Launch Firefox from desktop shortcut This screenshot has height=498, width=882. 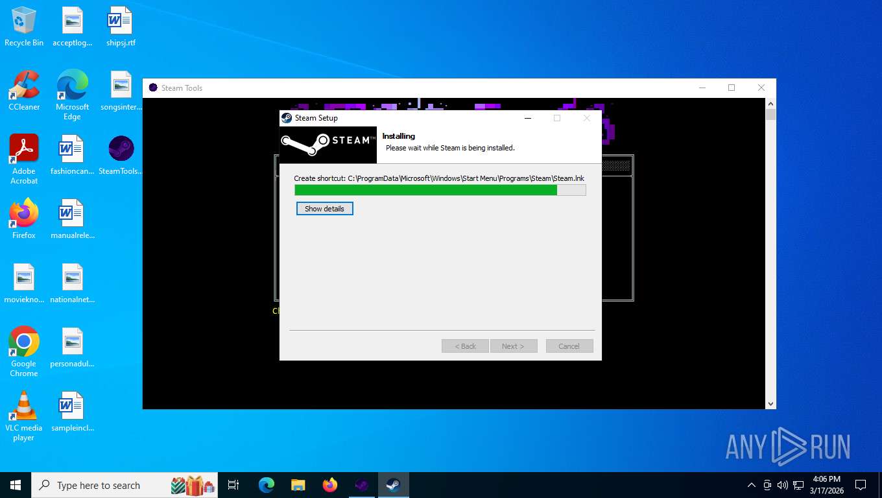24,219
